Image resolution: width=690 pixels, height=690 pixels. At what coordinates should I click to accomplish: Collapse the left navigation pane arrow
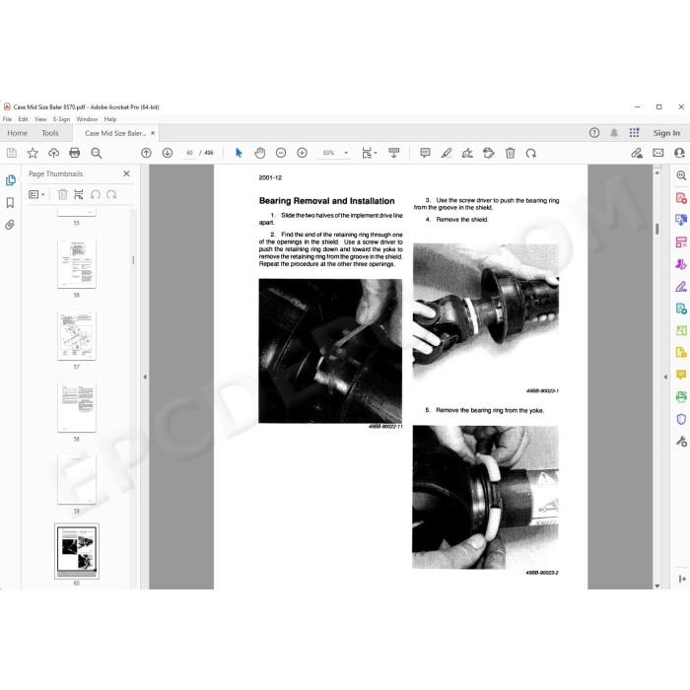[x=145, y=377]
